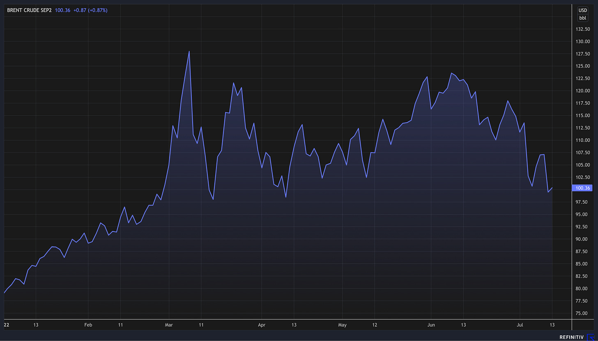Click the Mar label on the time axis
The height and width of the screenshot is (341, 598).
169,325
